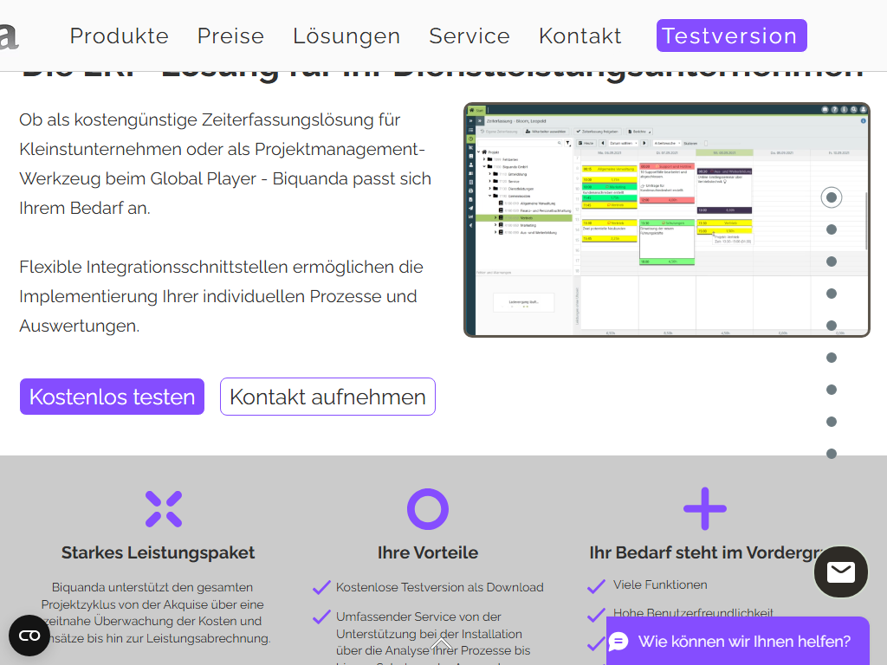Click the text Viele Funktionen
Image resolution: width=887 pixels, height=665 pixels.
click(660, 584)
